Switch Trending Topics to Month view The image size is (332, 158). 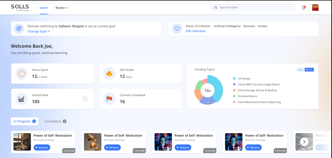click(309, 69)
